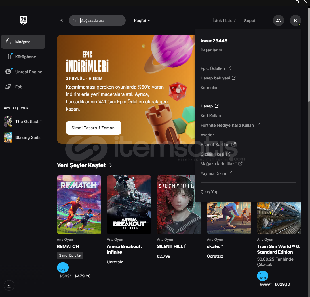Open Ayarlar from the profile menu
Screen dimensions: 310x297
coord(207,135)
